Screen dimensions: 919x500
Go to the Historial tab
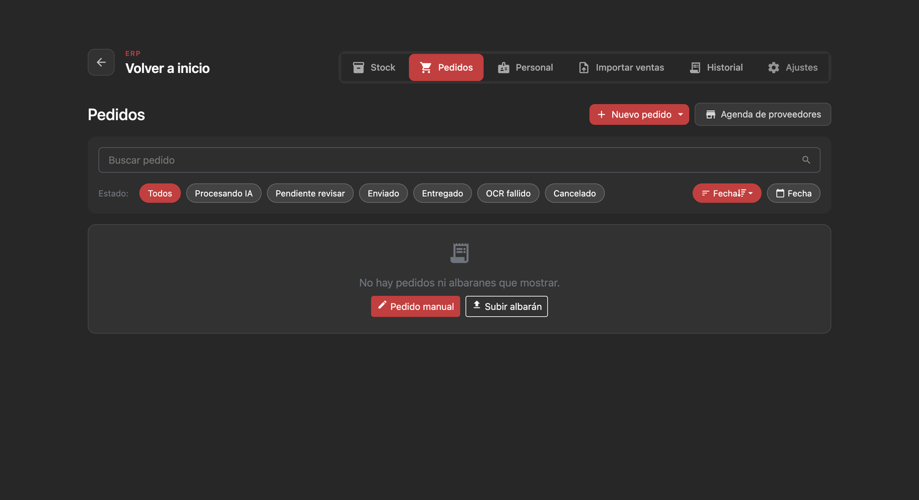pyautogui.click(x=716, y=67)
